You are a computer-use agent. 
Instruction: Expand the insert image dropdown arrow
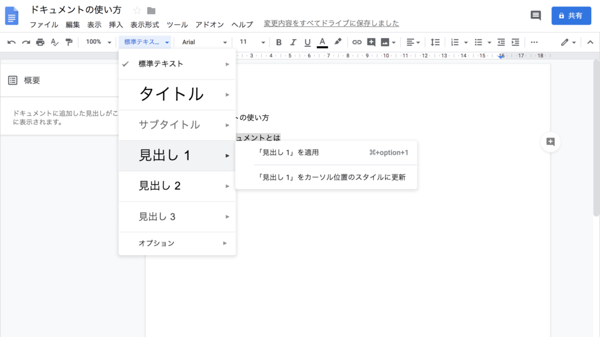[394, 42]
